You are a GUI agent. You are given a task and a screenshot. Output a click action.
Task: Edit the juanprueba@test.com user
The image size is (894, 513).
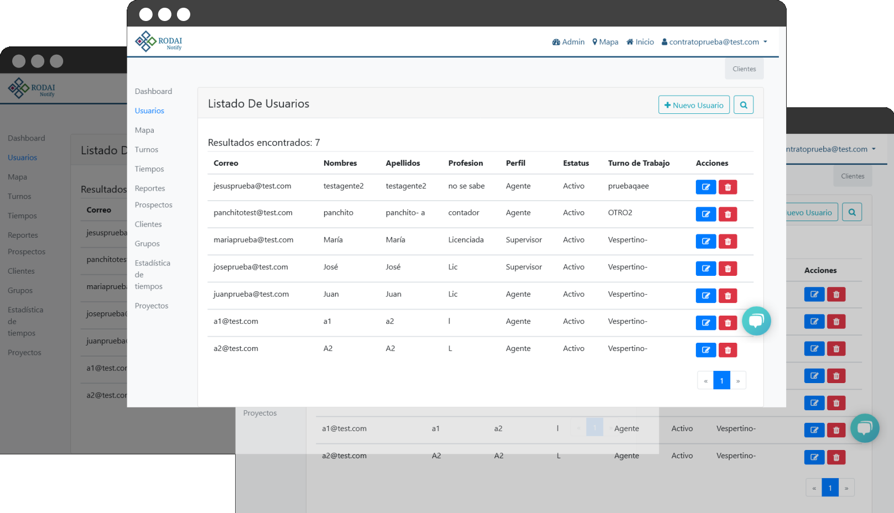[705, 295]
